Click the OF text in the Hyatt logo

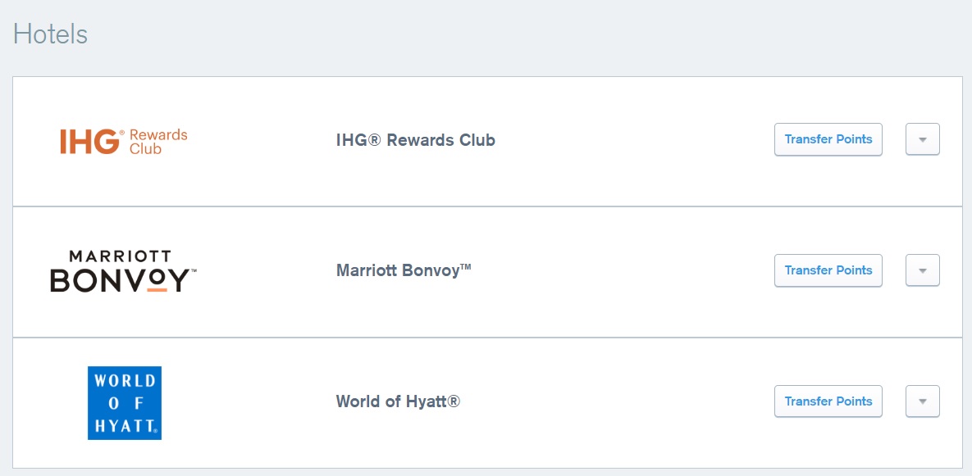point(125,403)
